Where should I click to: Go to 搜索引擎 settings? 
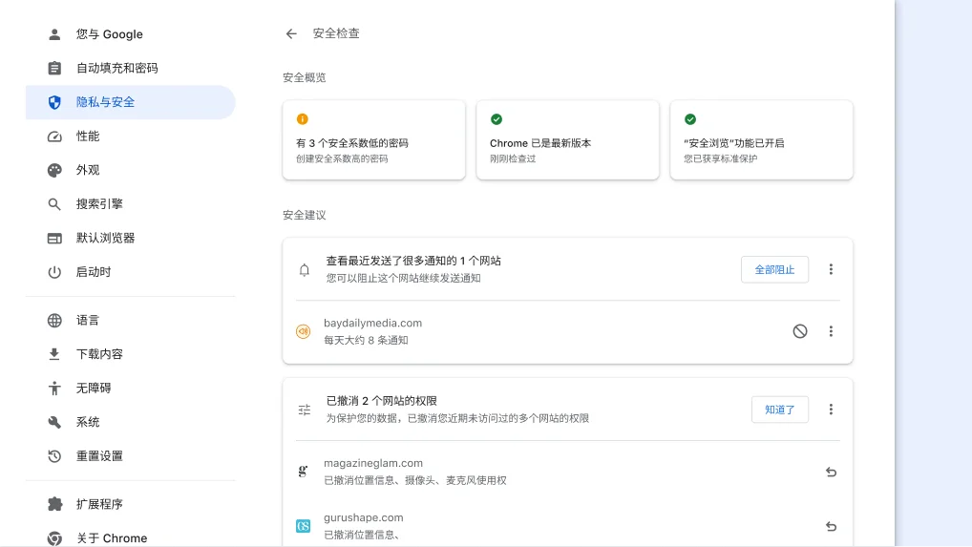pyautogui.click(x=99, y=203)
